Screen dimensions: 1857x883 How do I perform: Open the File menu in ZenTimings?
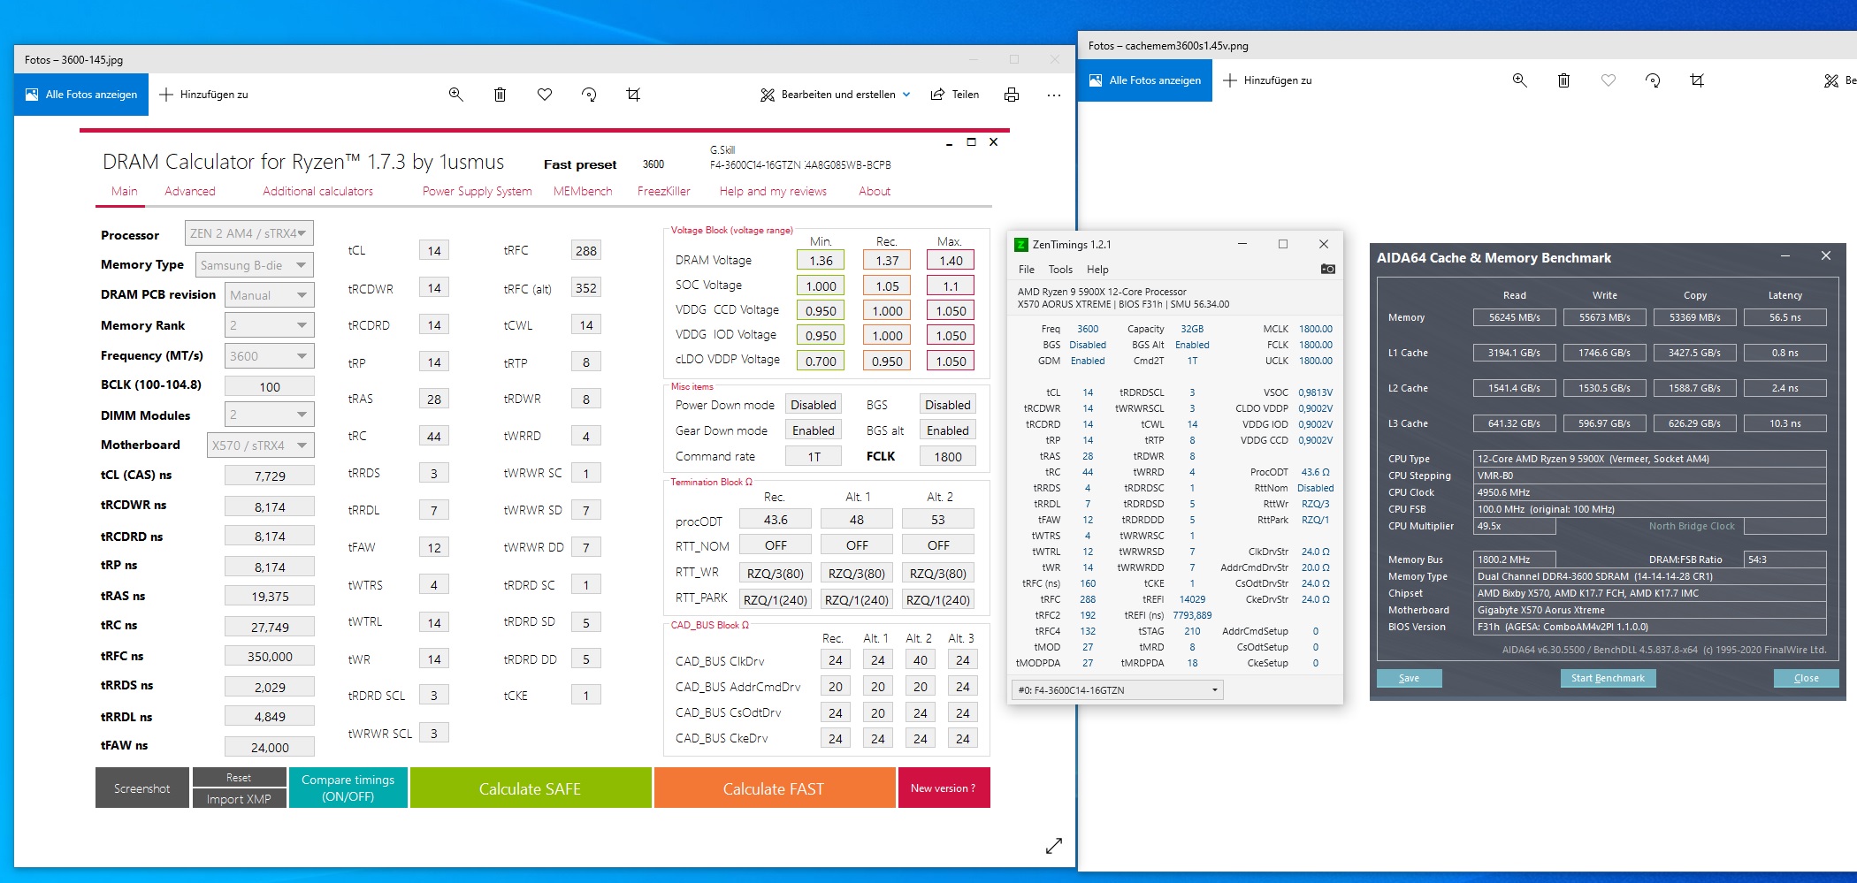click(x=1027, y=270)
